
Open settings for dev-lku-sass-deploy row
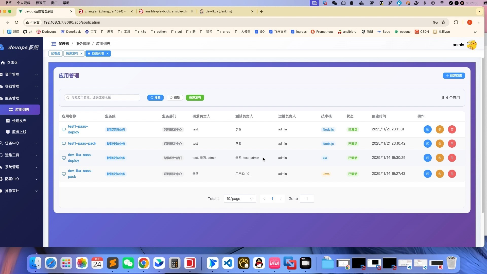tap(440, 158)
